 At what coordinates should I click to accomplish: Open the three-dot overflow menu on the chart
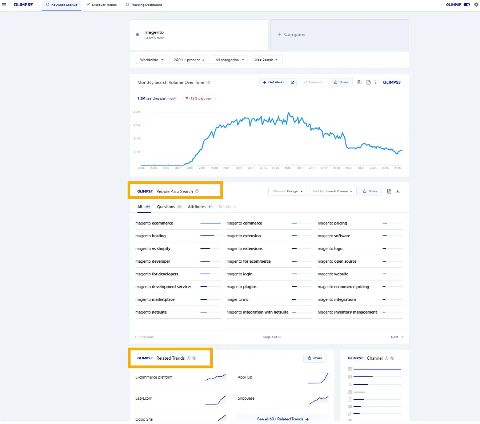(x=376, y=82)
